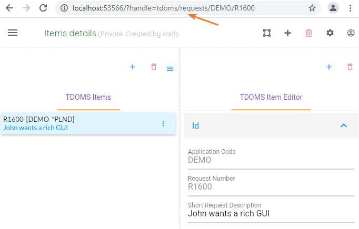Select the TDOMS Item Editor tab
This screenshot has width=359, height=229.
(x=271, y=97)
